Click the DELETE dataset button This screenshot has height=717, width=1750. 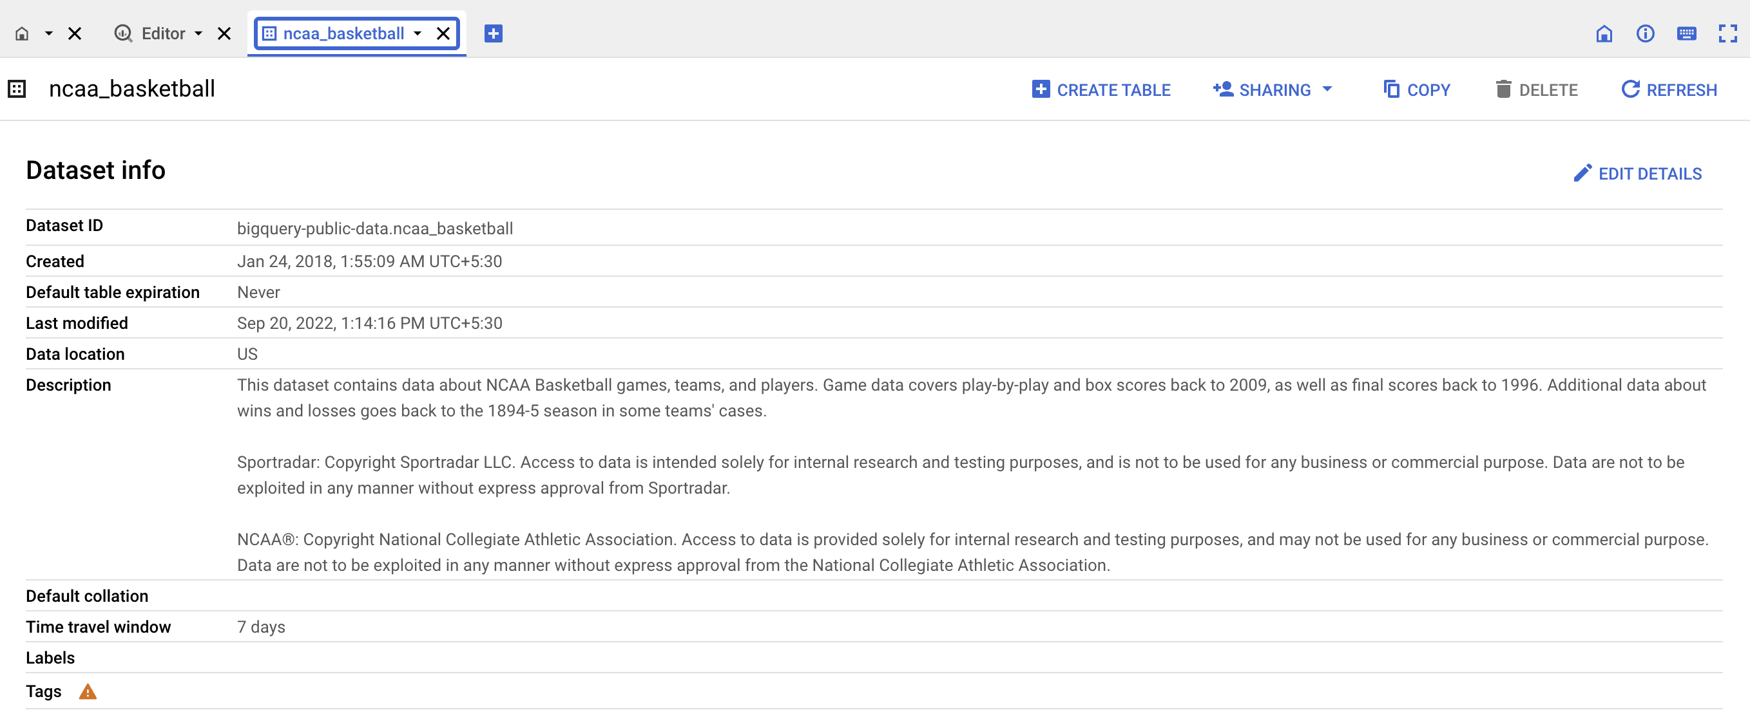pyautogui.click(x=1536, y=89)
